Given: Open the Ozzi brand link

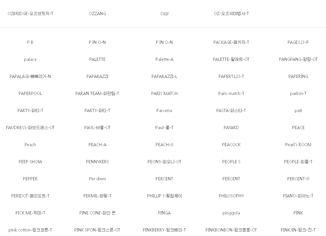Looking at the screenshot, I should point(164,14).
